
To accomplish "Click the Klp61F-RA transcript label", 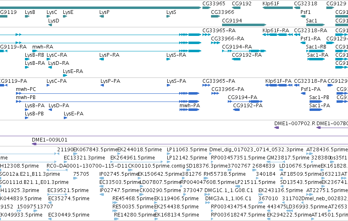I will [x=276, y=31].
